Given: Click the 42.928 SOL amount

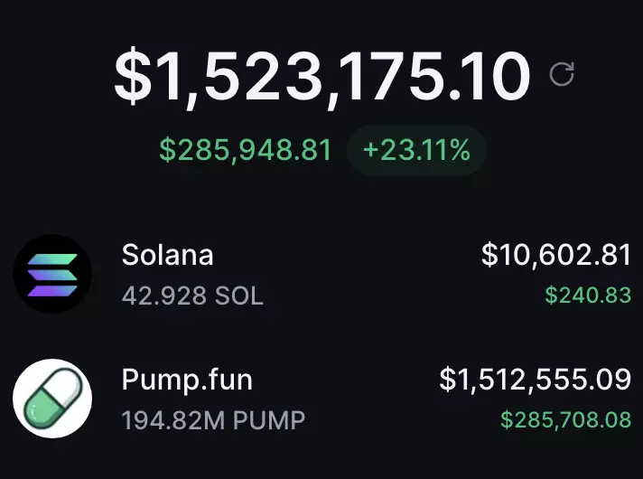Looking at the screenshot, I should (x=192, y=296).
